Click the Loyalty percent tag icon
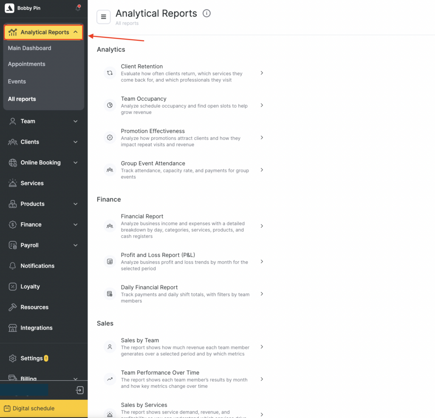435x418 pixels. (x=13, y=286)
